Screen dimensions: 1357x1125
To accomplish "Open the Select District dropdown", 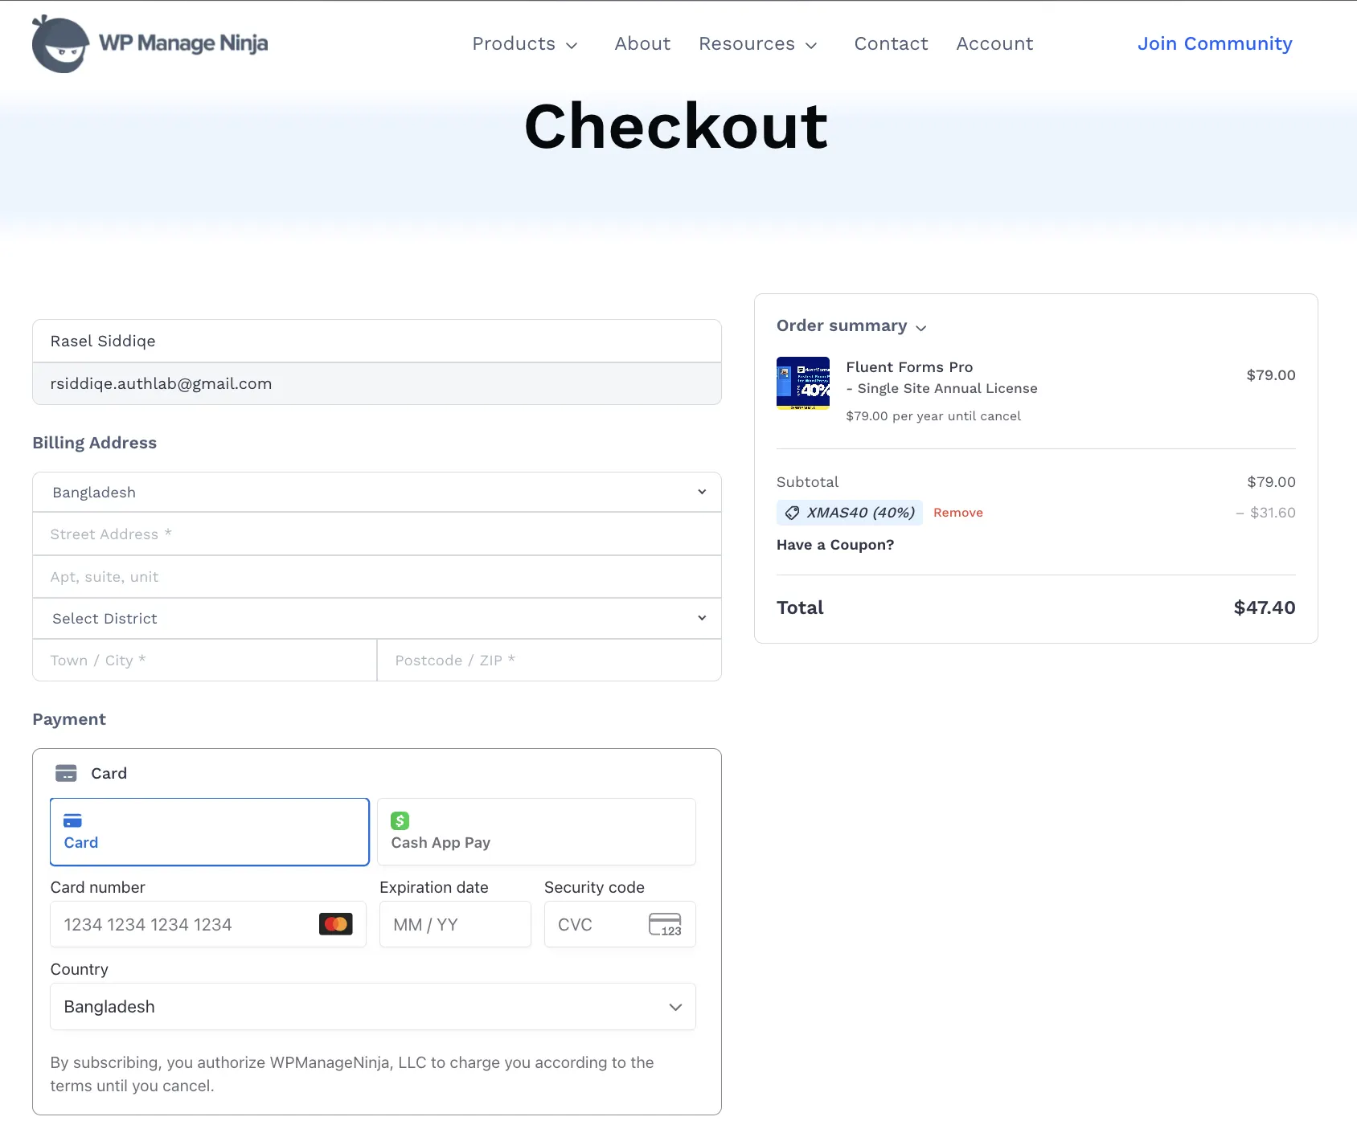I will point(376,618).
